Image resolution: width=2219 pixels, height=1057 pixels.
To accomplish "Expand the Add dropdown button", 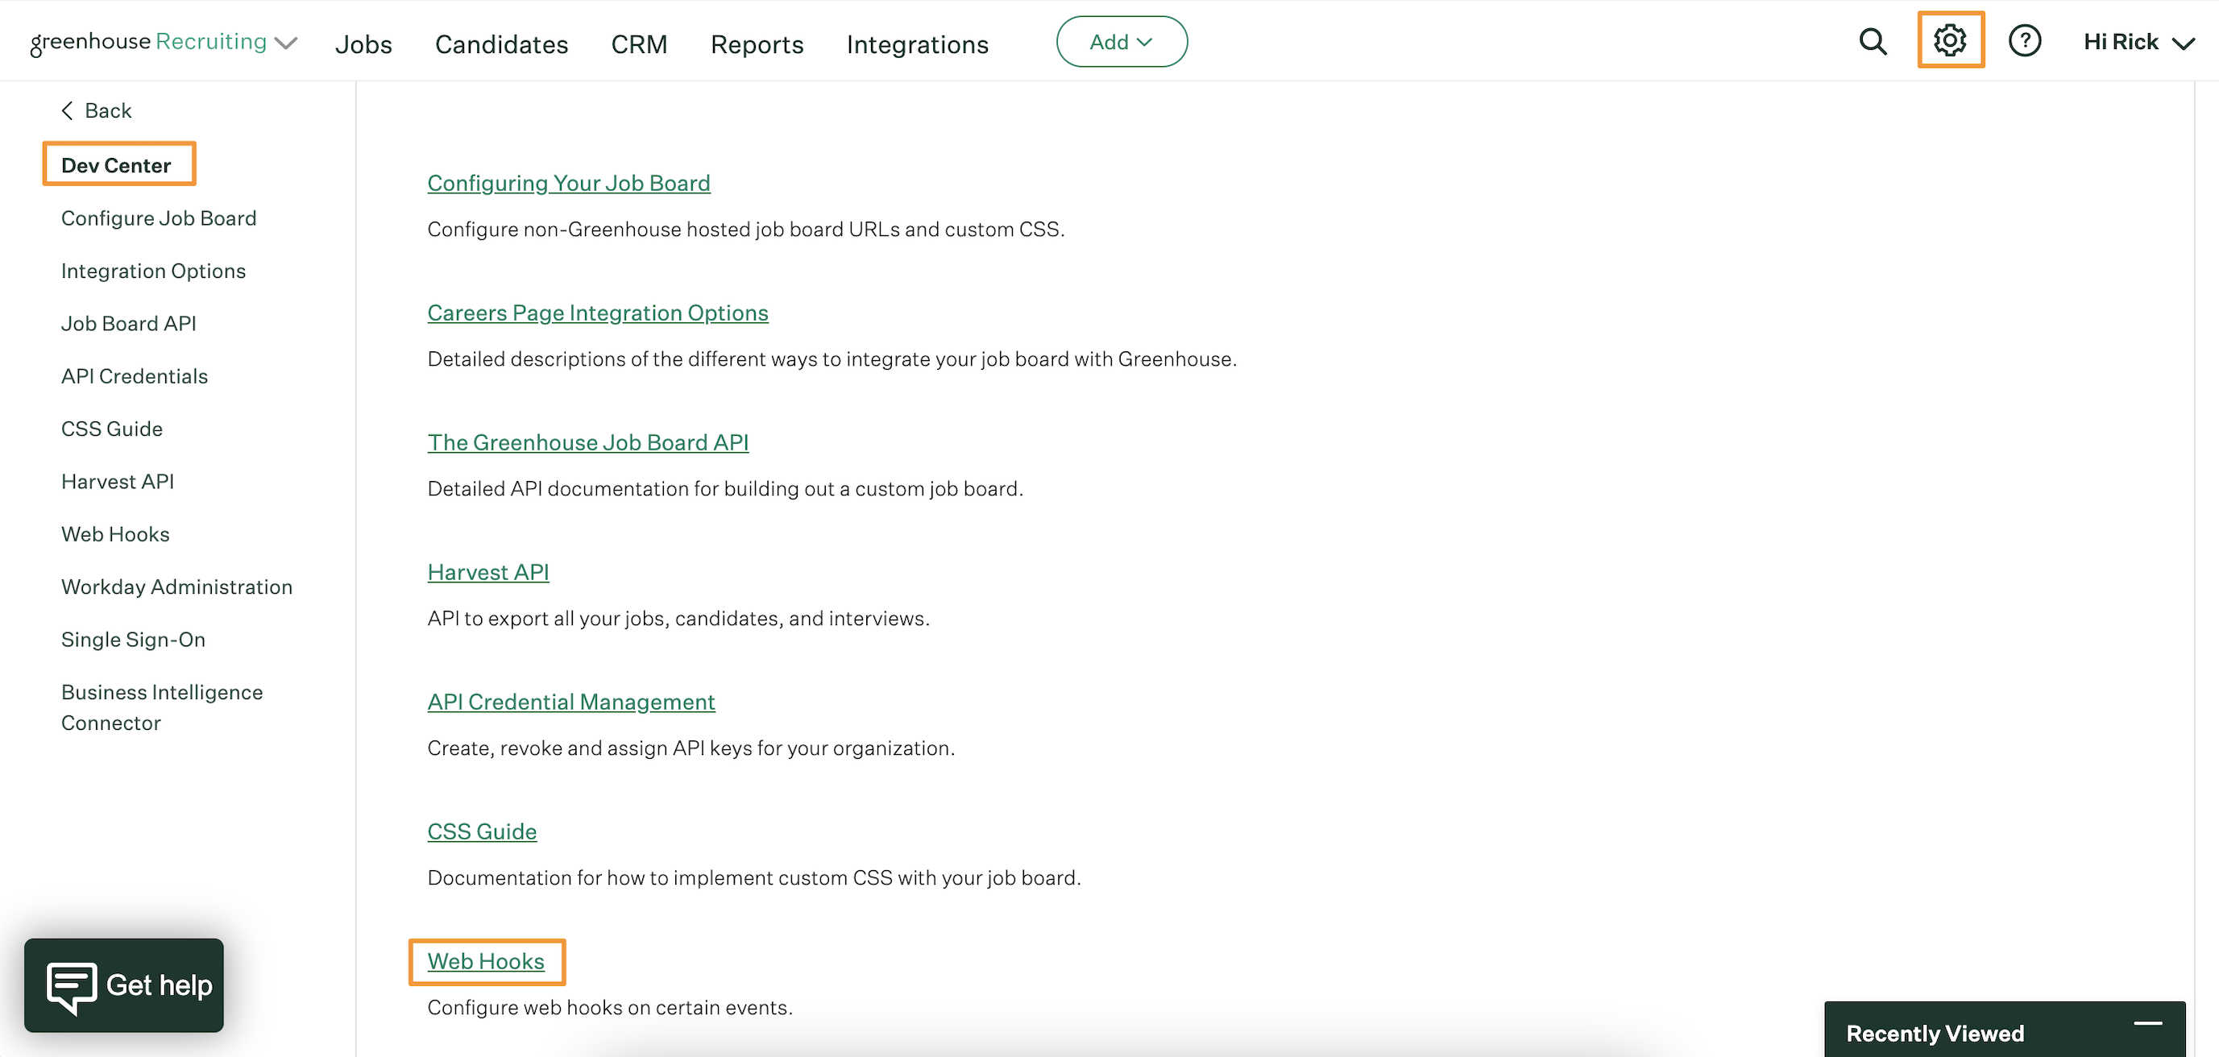I will coord(1121,42).
